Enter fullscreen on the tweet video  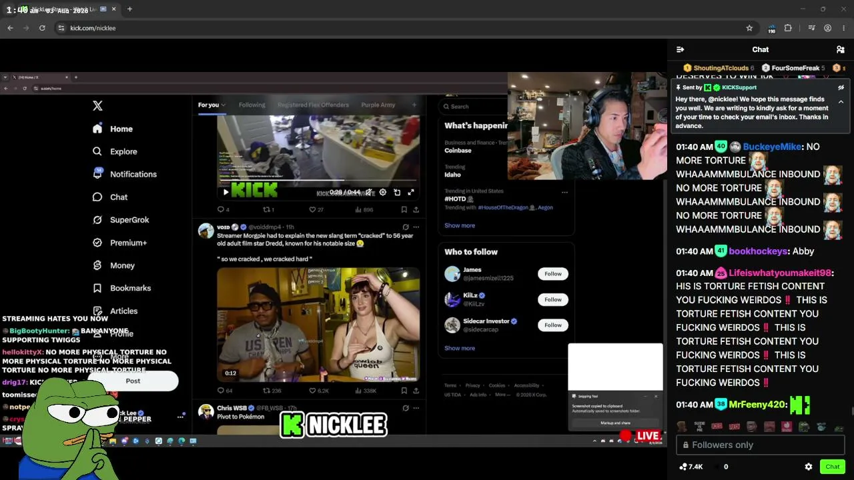tap(411, 192)
